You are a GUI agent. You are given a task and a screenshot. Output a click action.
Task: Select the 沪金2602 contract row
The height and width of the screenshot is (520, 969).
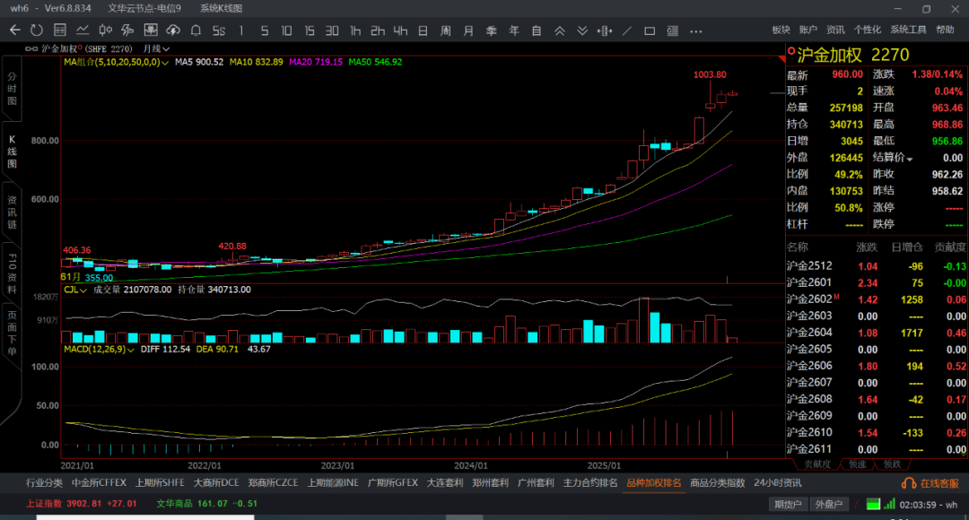coord(877,299)
